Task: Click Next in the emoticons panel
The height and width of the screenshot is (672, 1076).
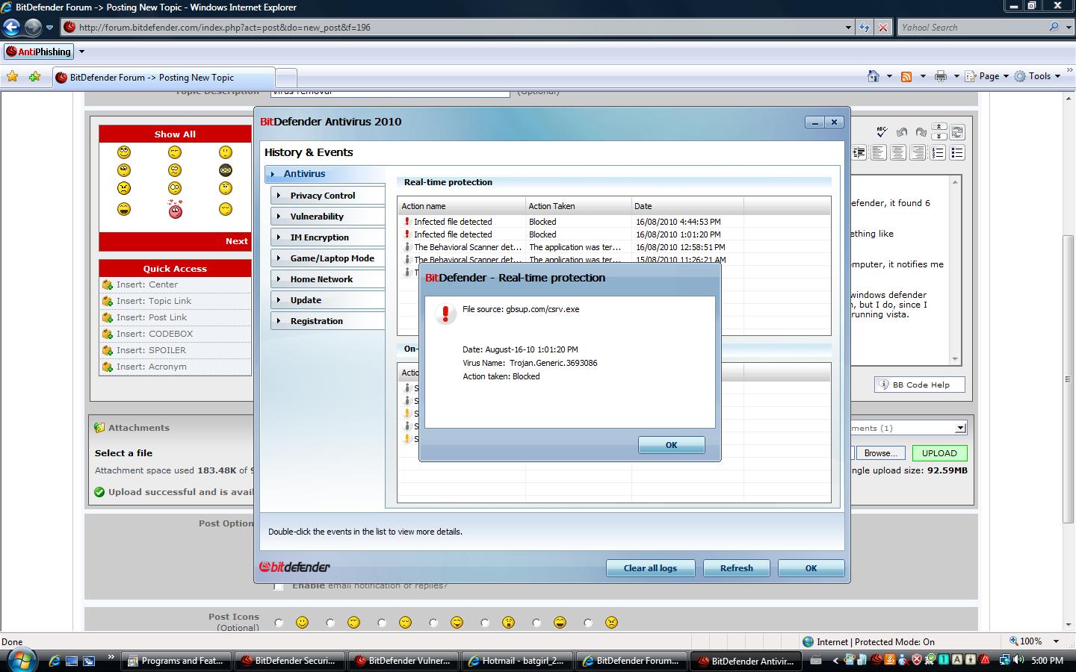Action: [236, 241]
